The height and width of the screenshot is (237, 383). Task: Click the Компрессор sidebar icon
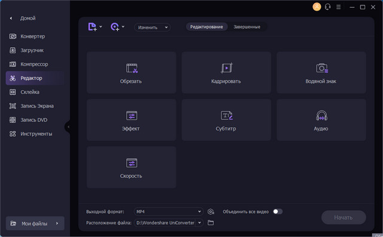(13, 64)
